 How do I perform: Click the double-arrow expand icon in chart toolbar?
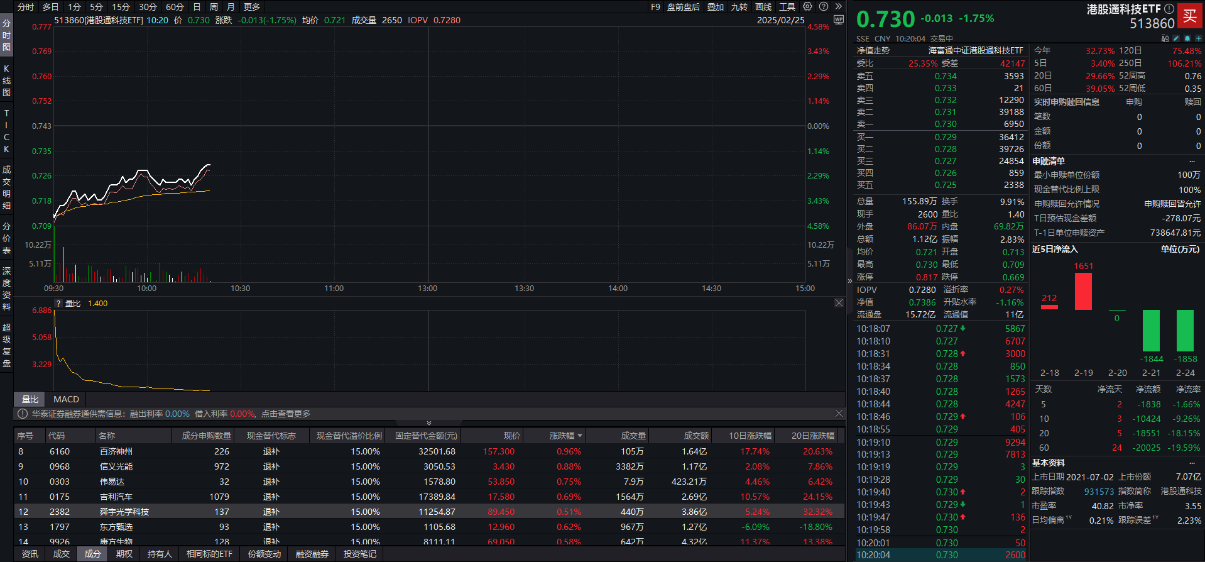click(838, 6)
